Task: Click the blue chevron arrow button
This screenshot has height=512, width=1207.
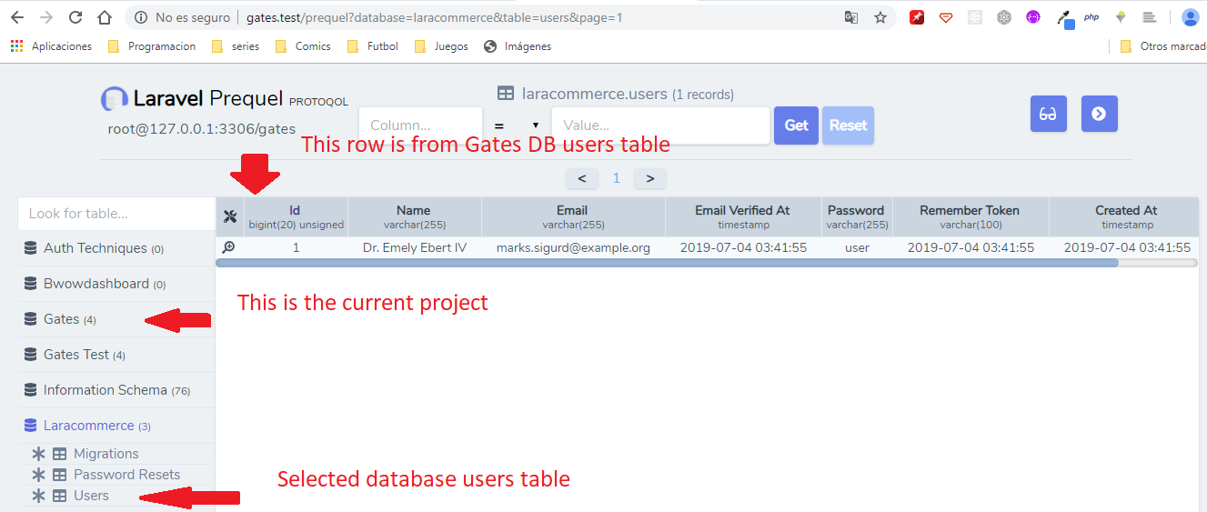Action: tap(1100, 114)
